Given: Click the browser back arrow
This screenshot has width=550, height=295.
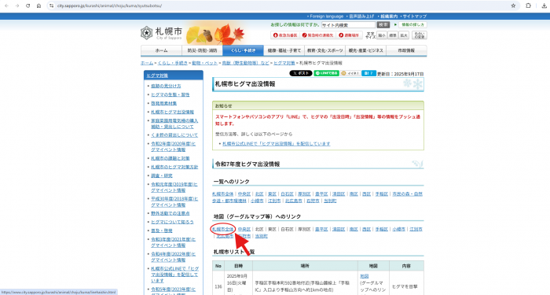Looking at the screenshot, I should (x=6, y=6).
